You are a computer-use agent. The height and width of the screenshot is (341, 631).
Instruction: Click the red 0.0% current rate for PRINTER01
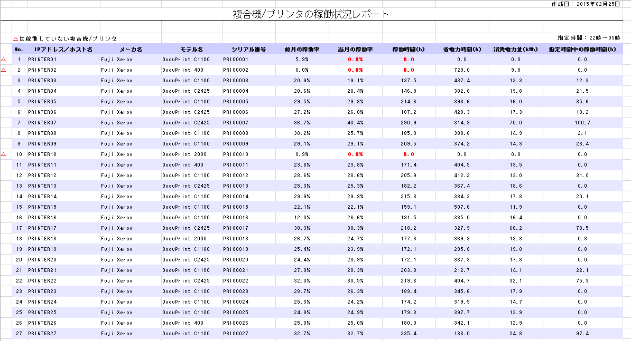pos(355,60)
